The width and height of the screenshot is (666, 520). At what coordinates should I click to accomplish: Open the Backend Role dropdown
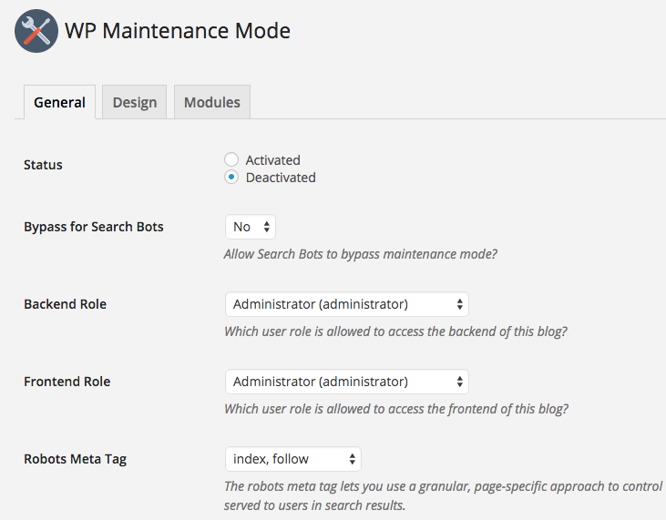(x=346, y=304)
